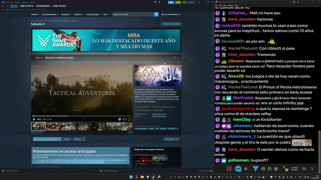Clear chat with Social Stream broom

point(286,169)
